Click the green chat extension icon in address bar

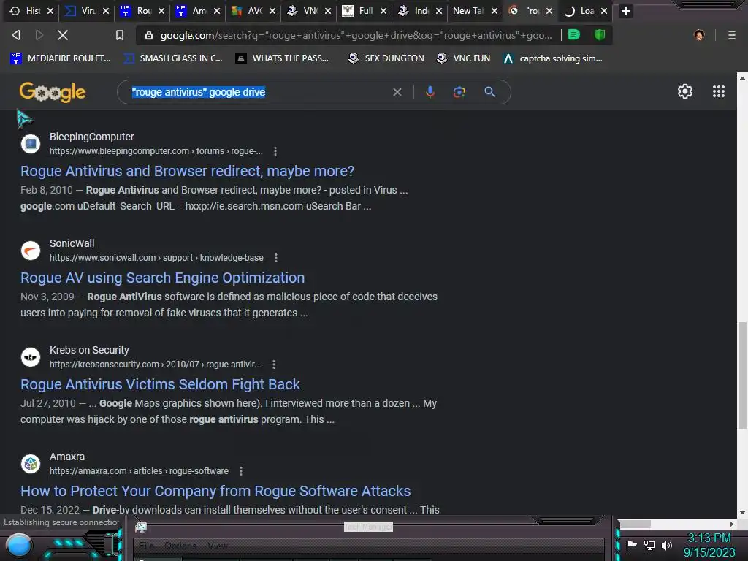pyautogui.click(x=574, y=35)
